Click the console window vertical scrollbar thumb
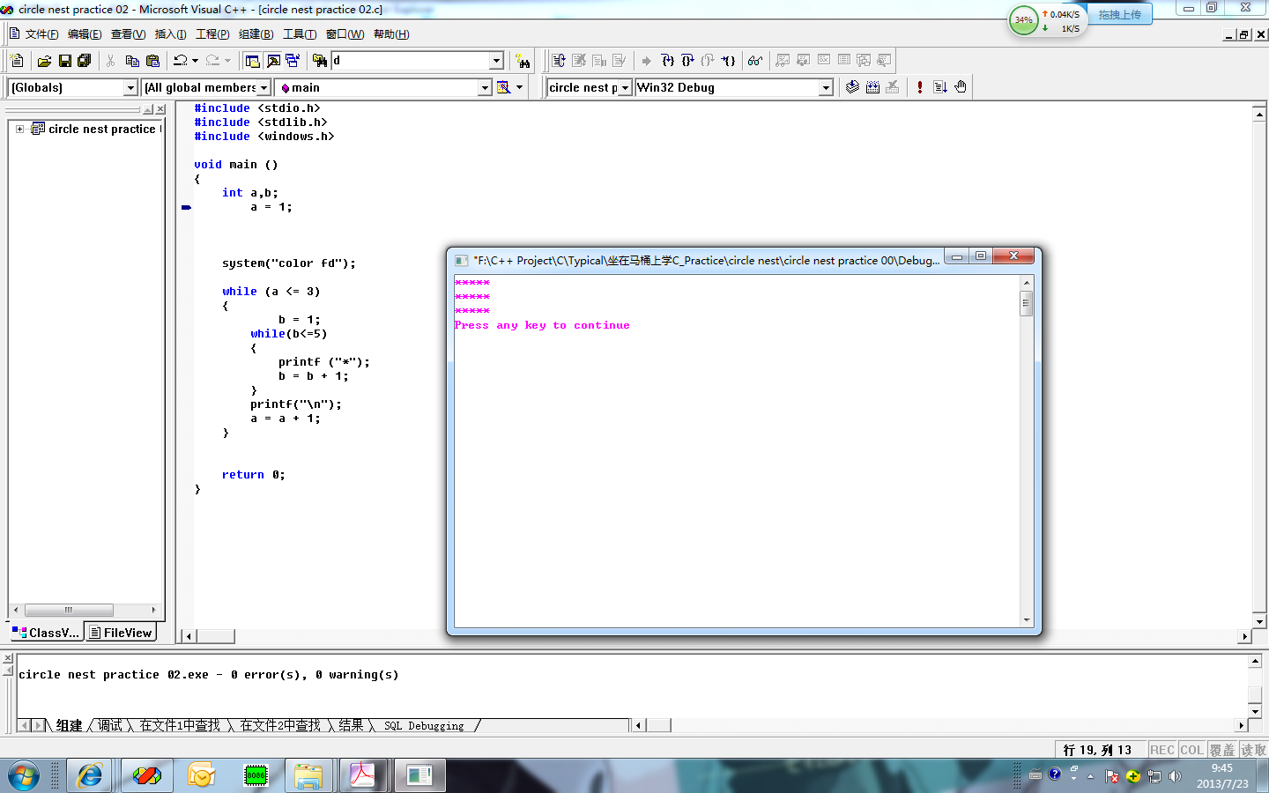The image size is (1269, 793). click(x=1026, y=304)
